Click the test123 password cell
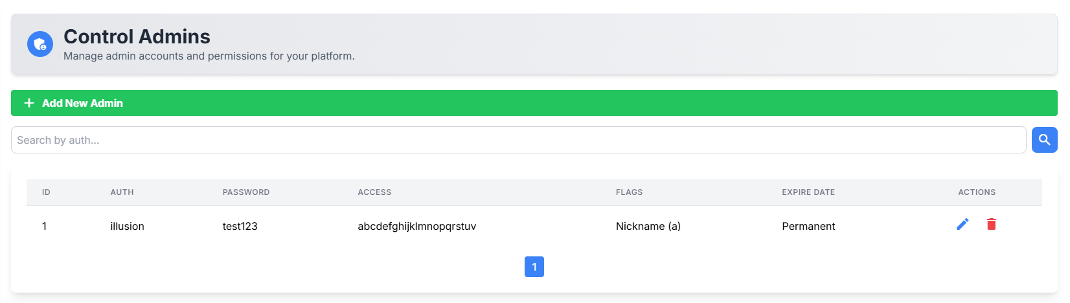Image resolution: width=1070 pixels, height=303 pixels. coord(240,226)
